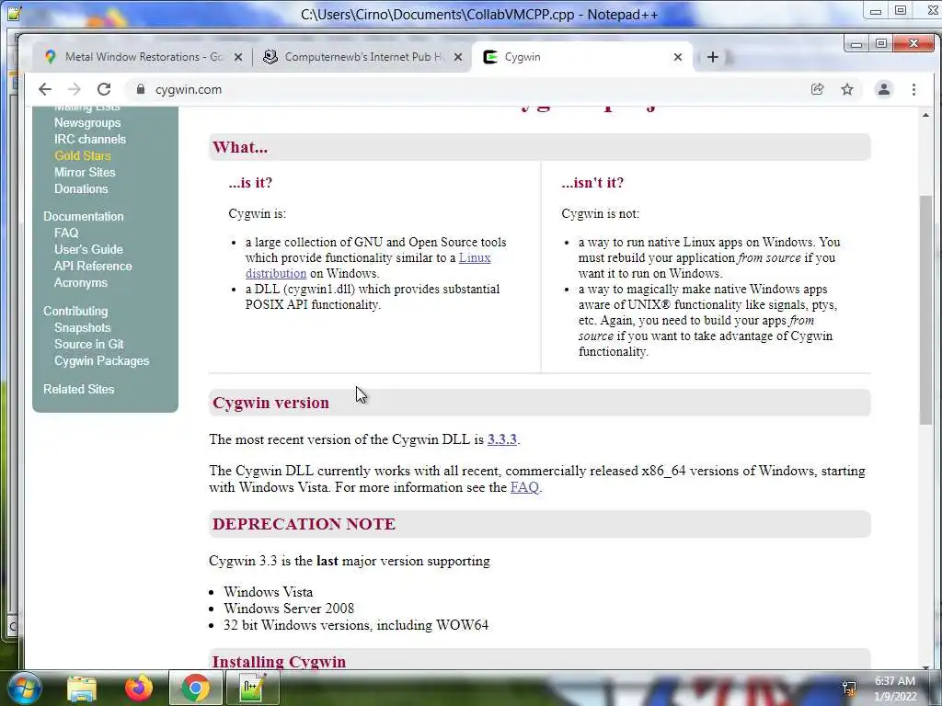942x706 pixels.
Task: Open the Acronyms sidebar link
Action: (x=81, y=282)
